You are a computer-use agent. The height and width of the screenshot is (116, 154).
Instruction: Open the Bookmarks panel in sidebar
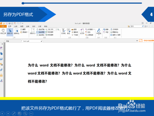[2, 48]
